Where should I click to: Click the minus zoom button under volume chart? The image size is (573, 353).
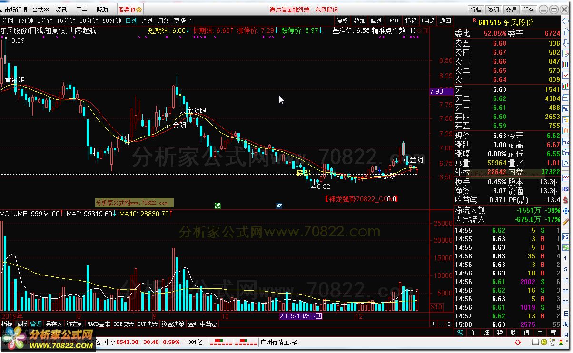(441, 324)
